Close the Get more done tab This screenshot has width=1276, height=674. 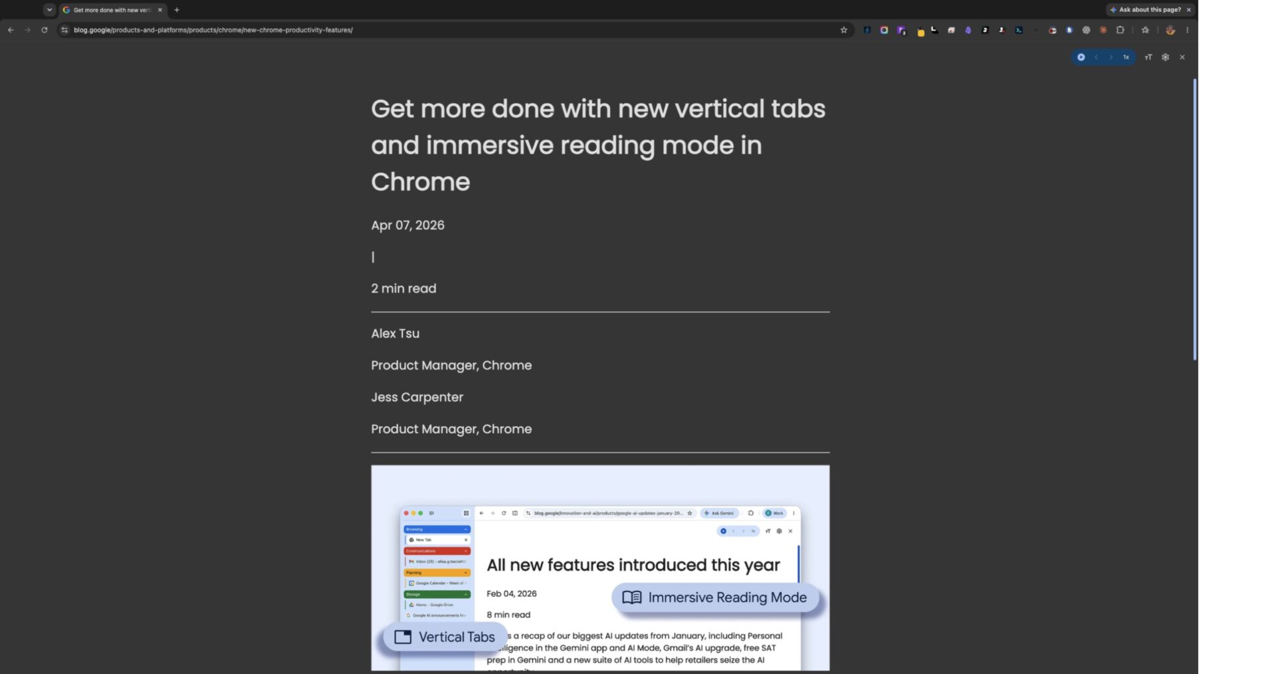tap(160, 10)
